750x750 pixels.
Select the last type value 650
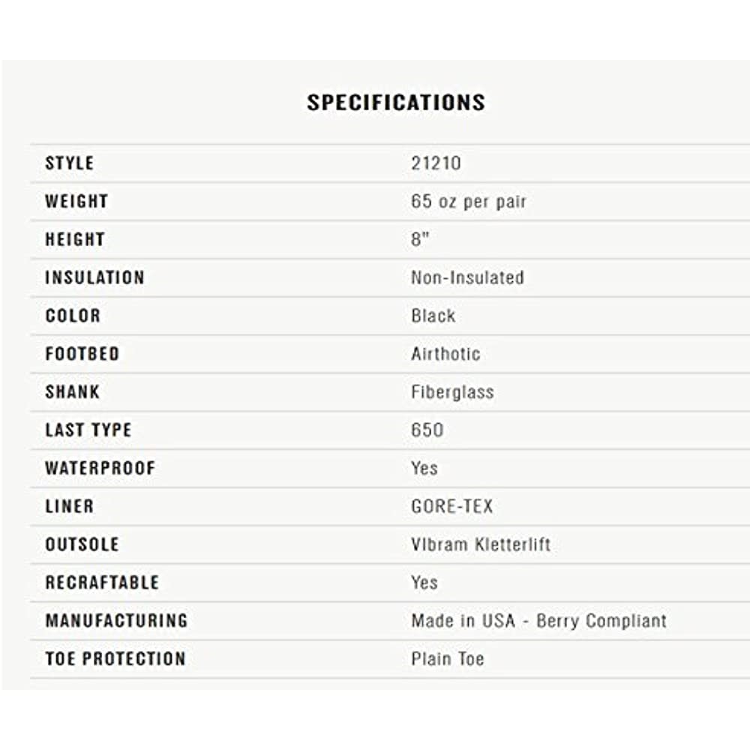(x=427, y=430)
